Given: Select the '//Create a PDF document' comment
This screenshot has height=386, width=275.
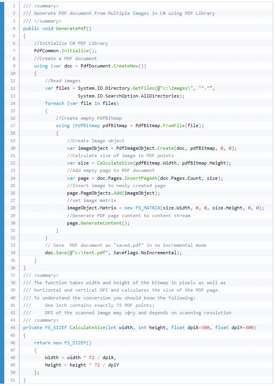Looking at the screenshot, I should 65,58.
